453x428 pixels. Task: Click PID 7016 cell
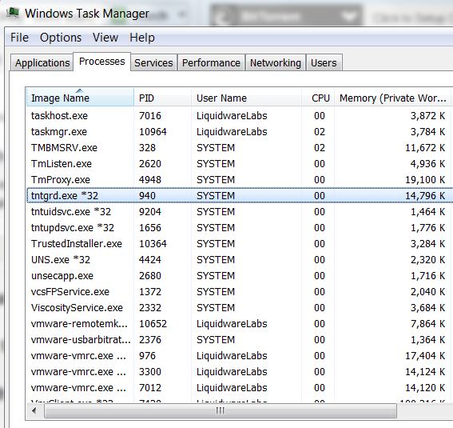[150, 116]
